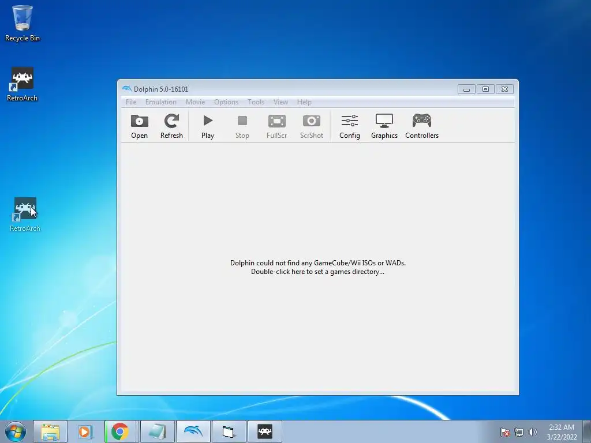Select the Recycle Bin desktop icon
This screenshot has height=443, width=591.
(x=23, y=23)
